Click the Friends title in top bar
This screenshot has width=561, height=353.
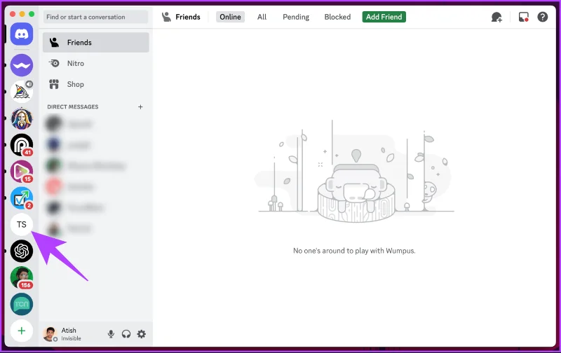pyautogui.click(x=188, y=17)
